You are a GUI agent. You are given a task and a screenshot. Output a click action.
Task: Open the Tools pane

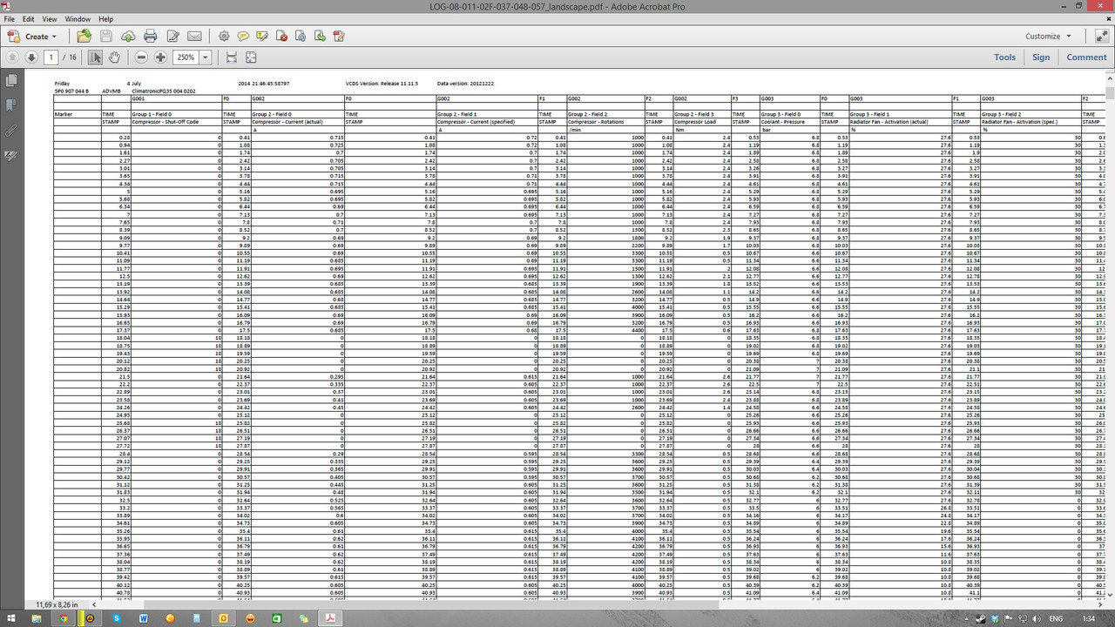click(x=1005, y=57)
